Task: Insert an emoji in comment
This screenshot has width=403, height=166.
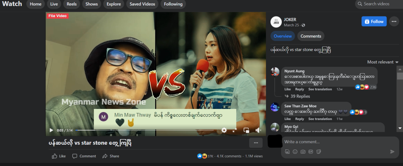Action: 295,151
